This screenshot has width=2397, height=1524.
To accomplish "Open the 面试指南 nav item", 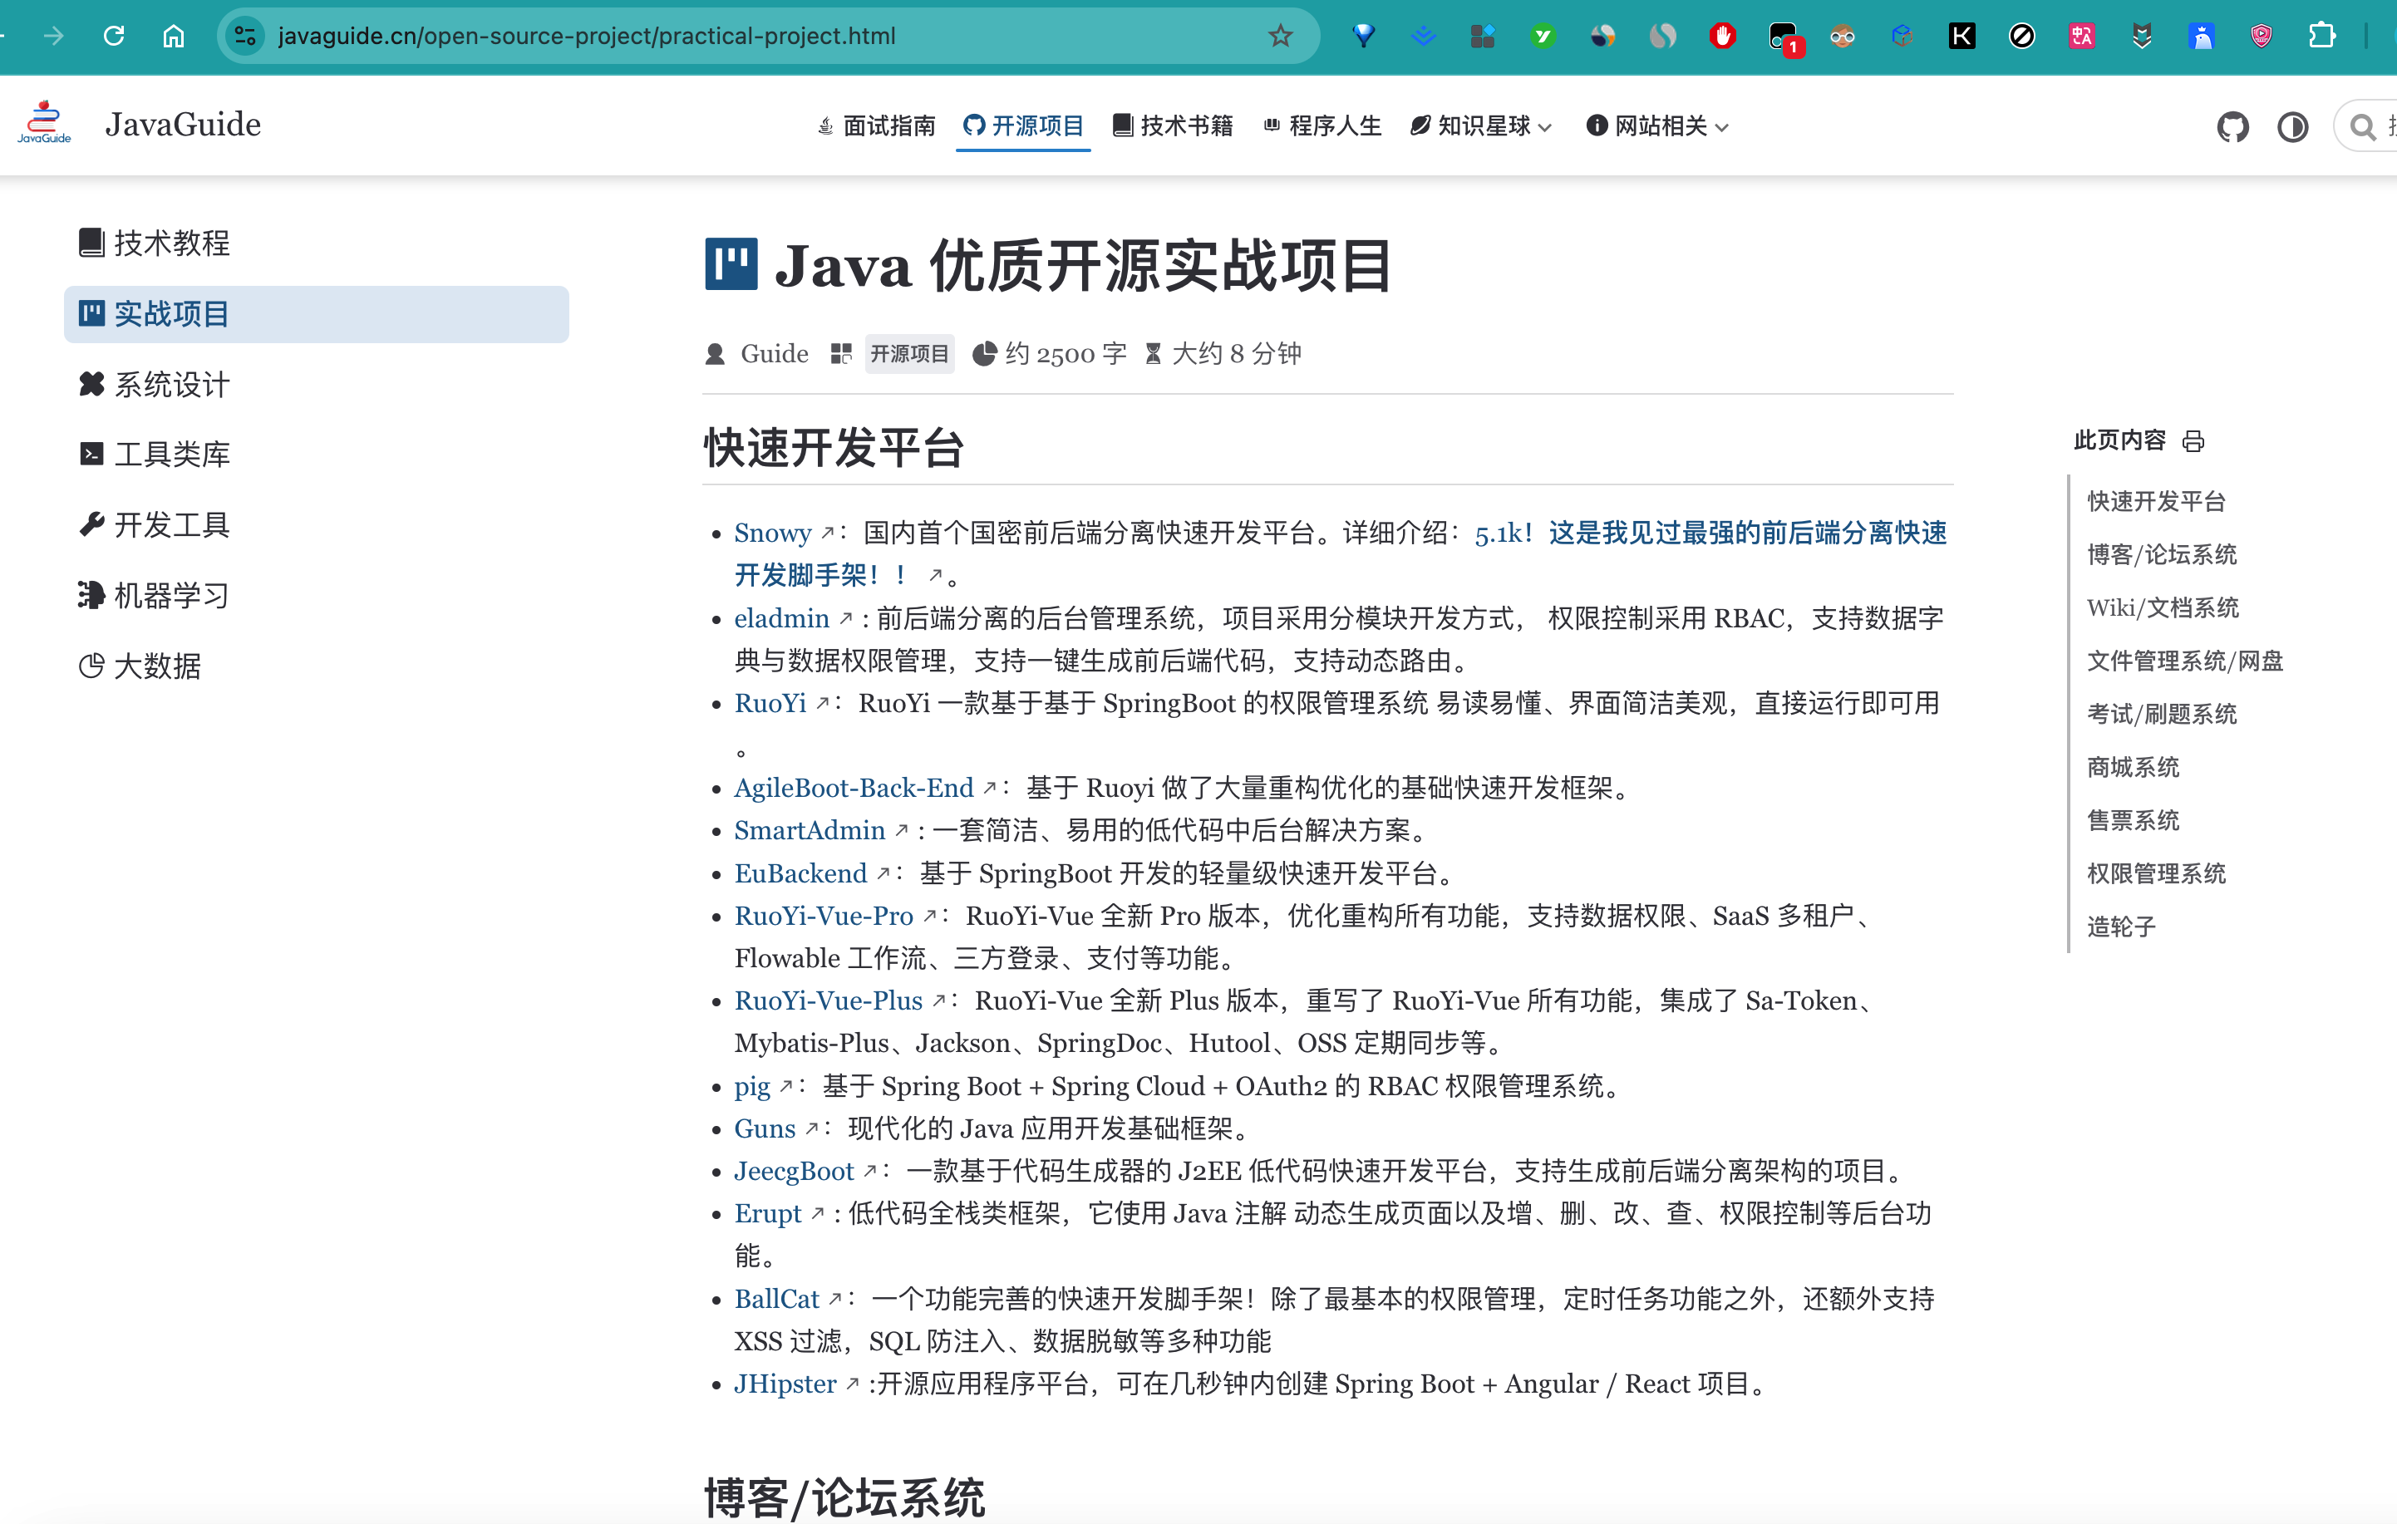I will pyautogui.click(x=876, y=125).
